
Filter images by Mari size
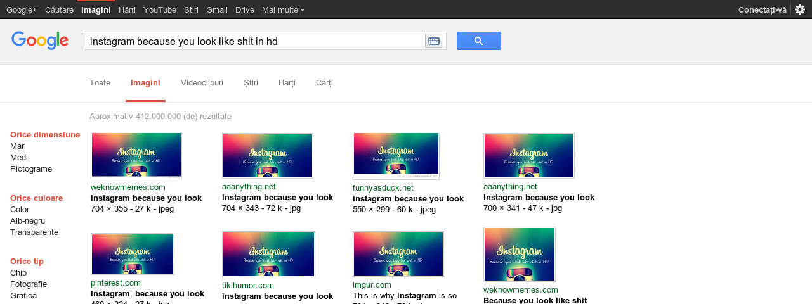18,146
